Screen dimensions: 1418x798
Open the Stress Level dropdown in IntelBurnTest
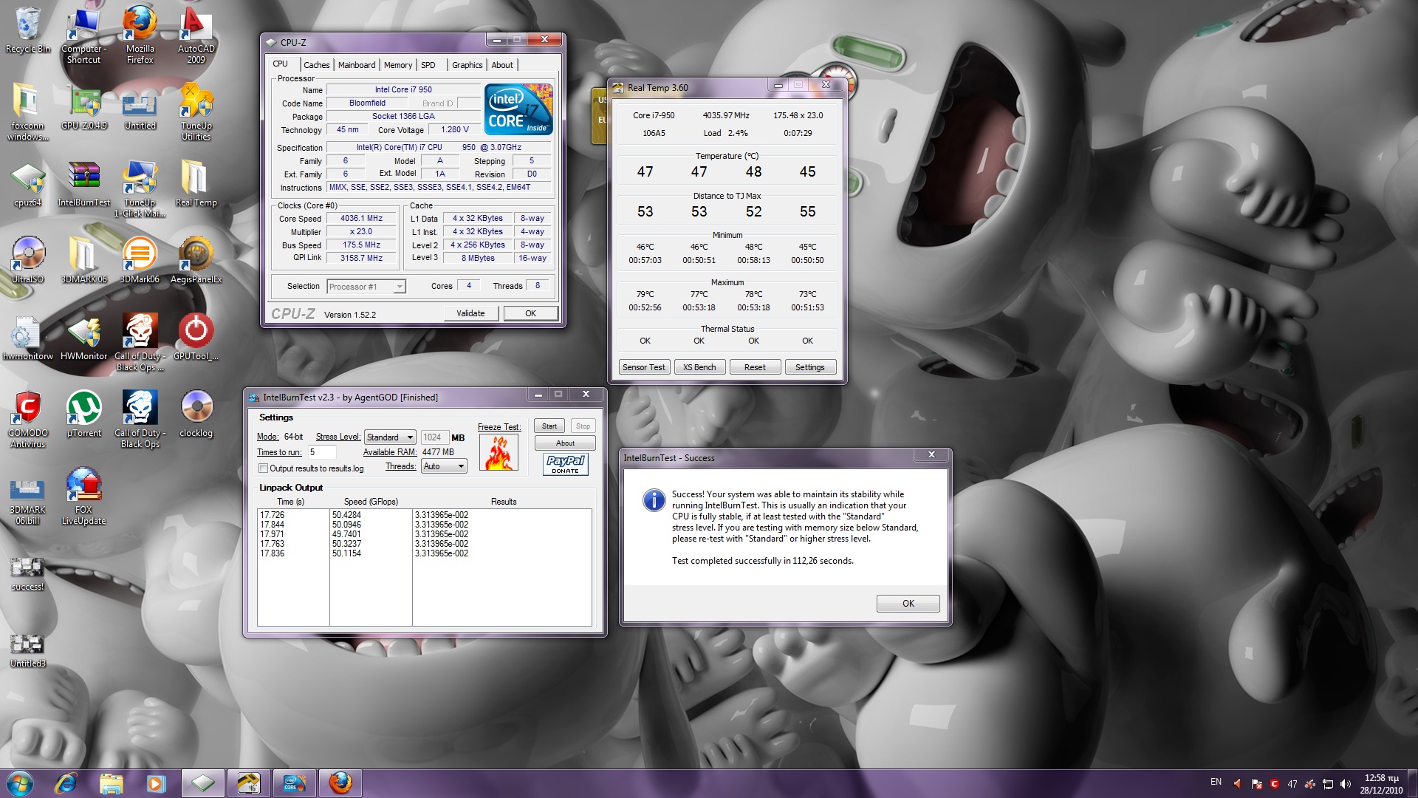[390, 437]
